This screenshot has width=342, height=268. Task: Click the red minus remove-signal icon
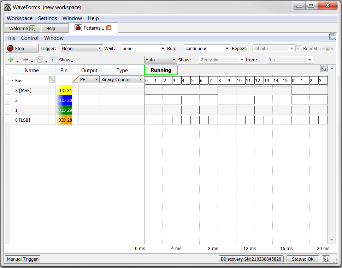coord(25,60)
